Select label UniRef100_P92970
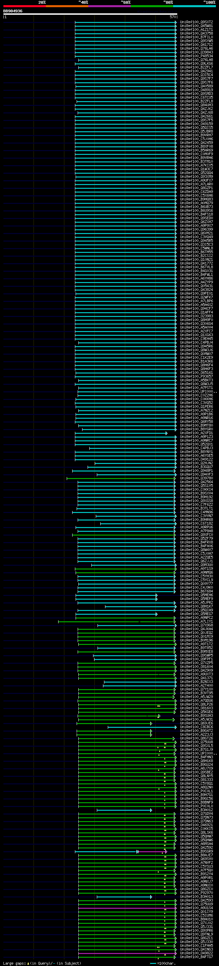The image size is (219, 966). (x=196, y=893)
